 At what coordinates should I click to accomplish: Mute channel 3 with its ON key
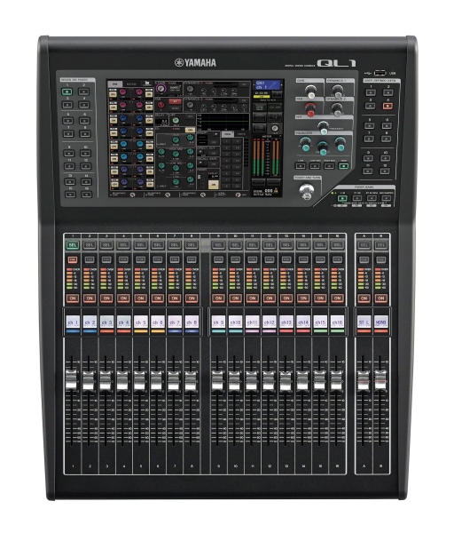coord(106,298)
